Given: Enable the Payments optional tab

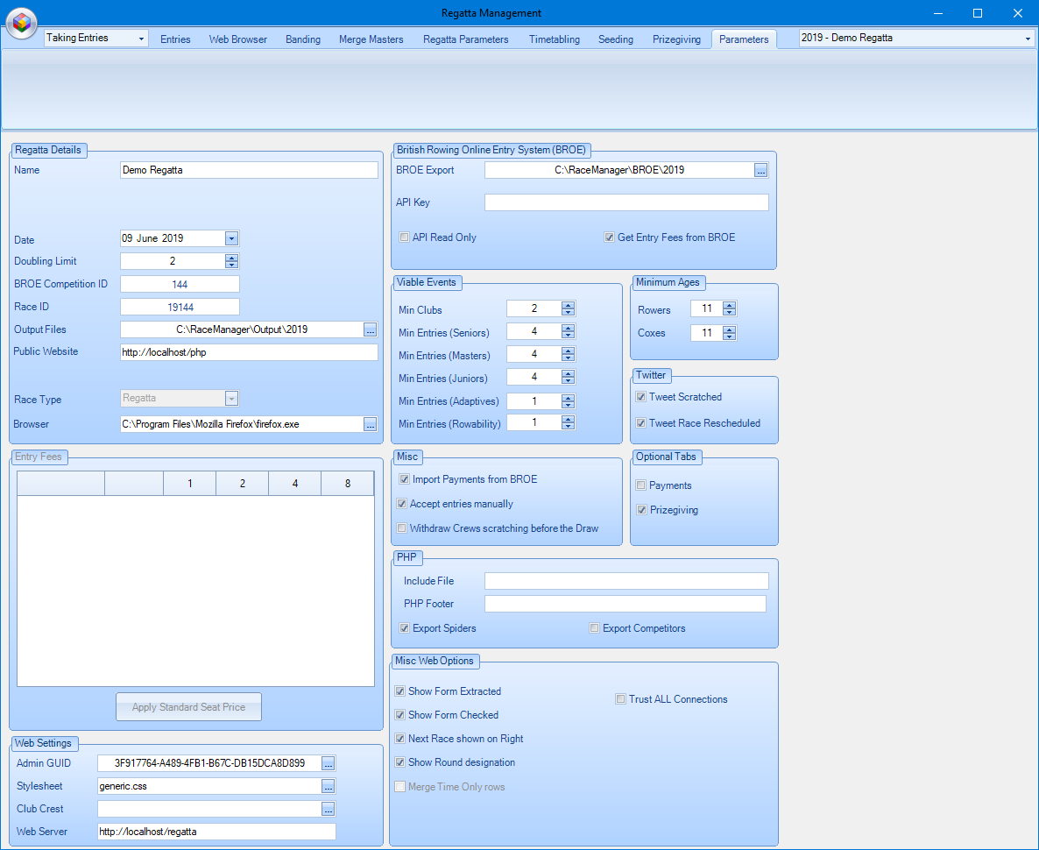Looking at the screenshot, I should coord(640,485).
